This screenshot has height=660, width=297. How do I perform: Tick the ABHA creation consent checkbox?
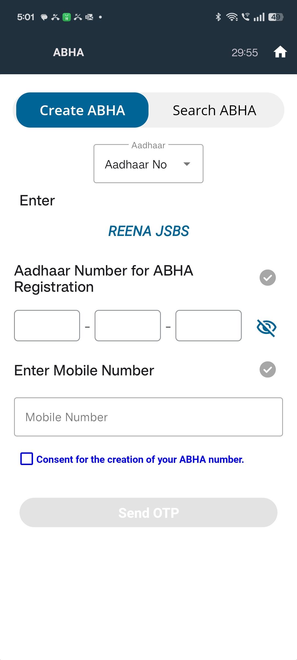point(27,459)
